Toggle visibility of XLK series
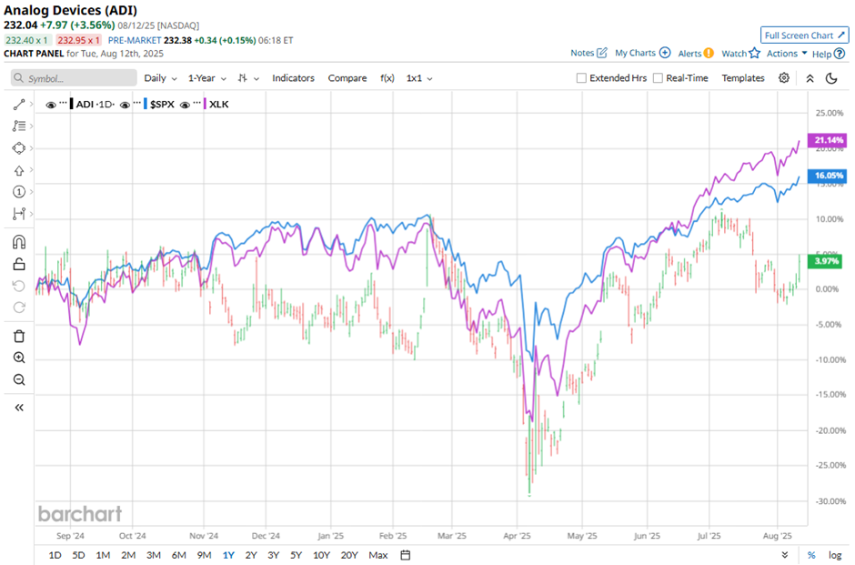Viewport: 855px width, 565px height. 185,104
